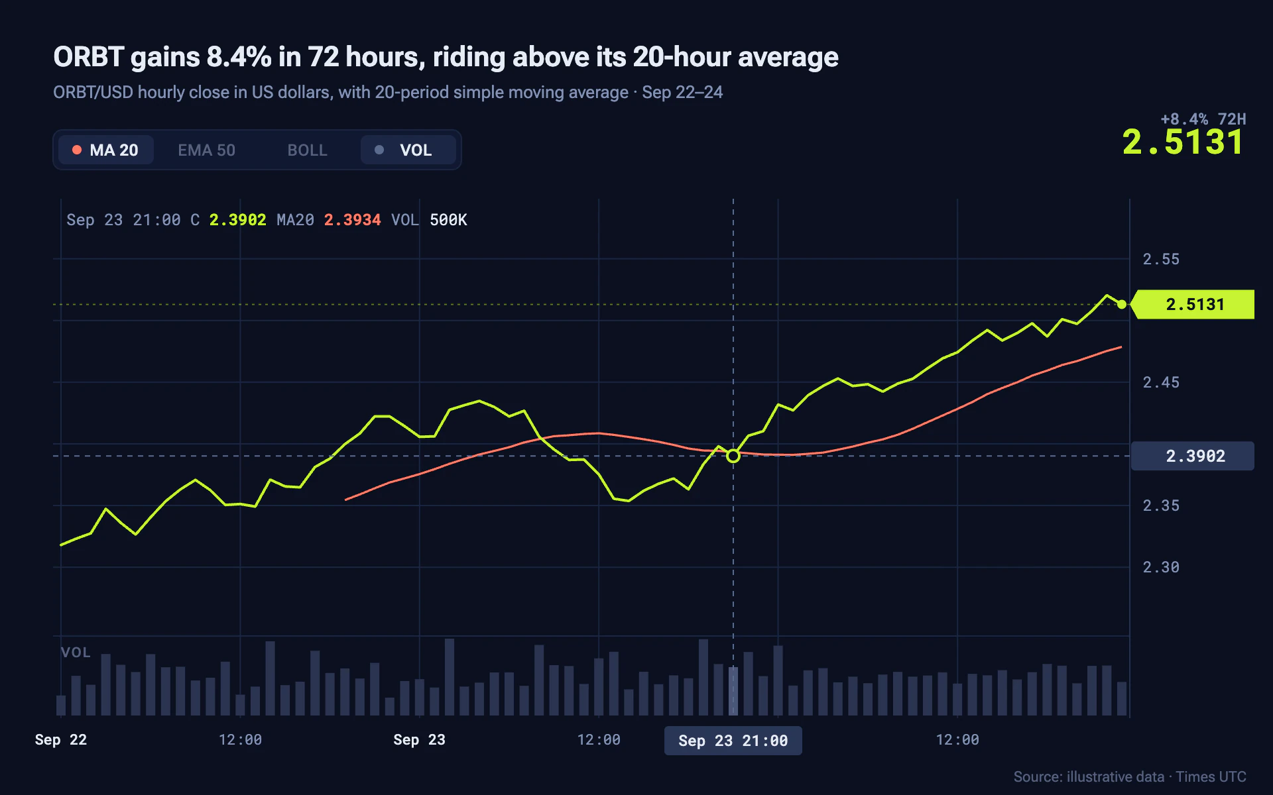The image size is (1273, 795).
Task: Click close value 2.3902 in readout row
Action: pyautogui.click(x=237, y=220)
